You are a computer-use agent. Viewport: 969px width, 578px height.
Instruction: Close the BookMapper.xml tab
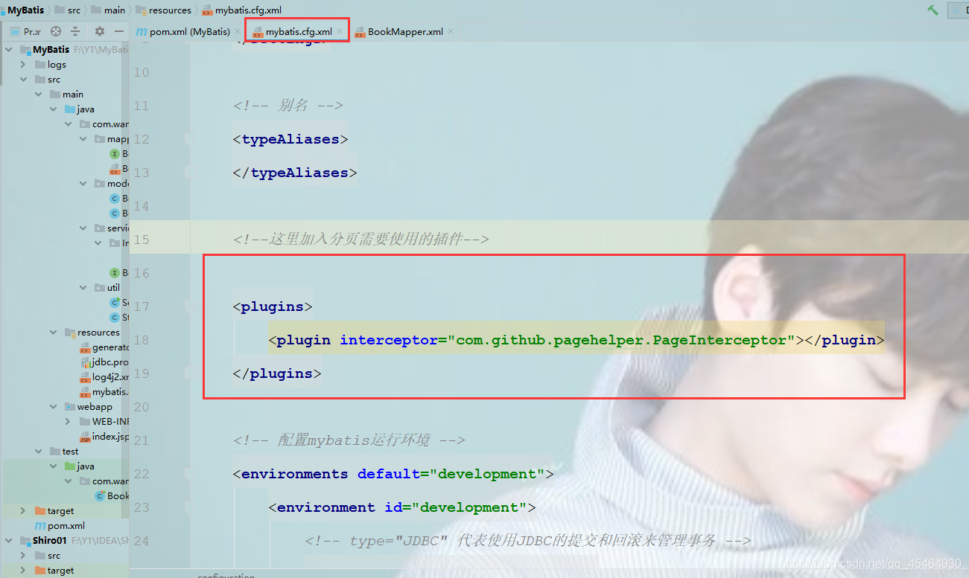tap(451, 32)
